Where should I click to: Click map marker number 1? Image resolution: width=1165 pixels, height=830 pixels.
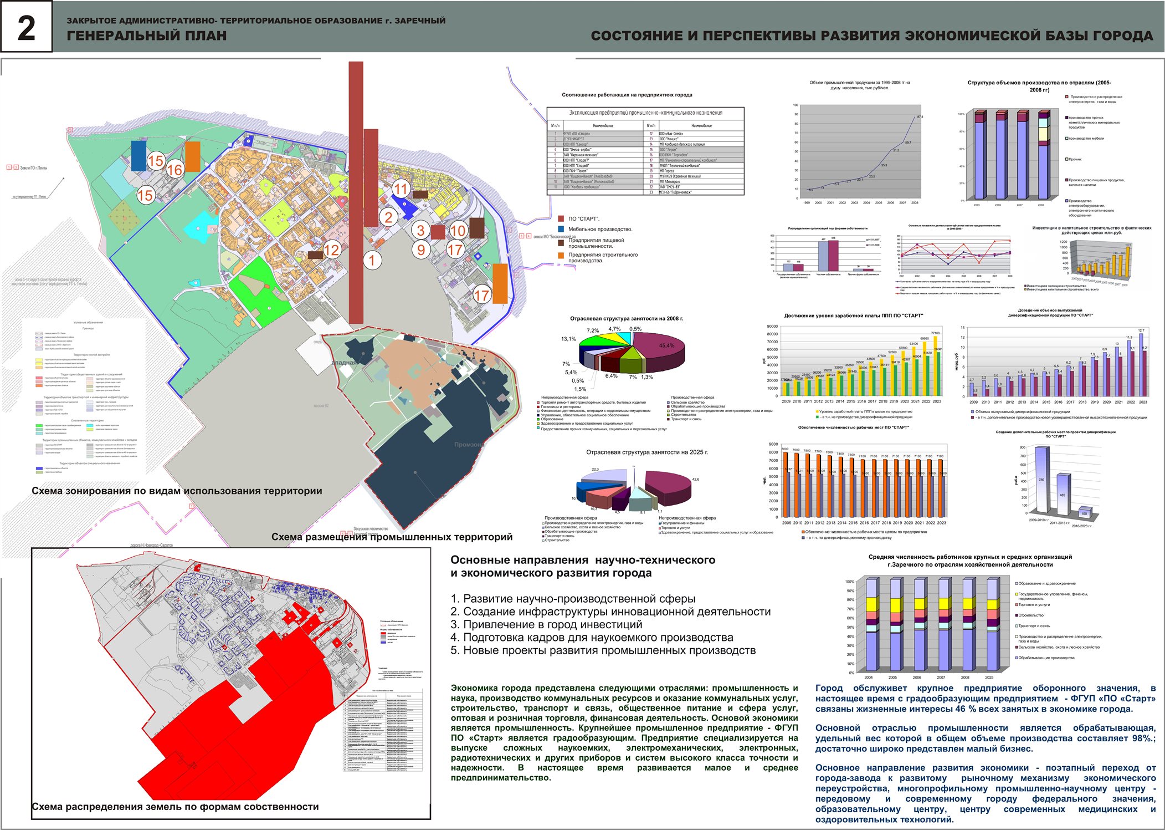372,260
